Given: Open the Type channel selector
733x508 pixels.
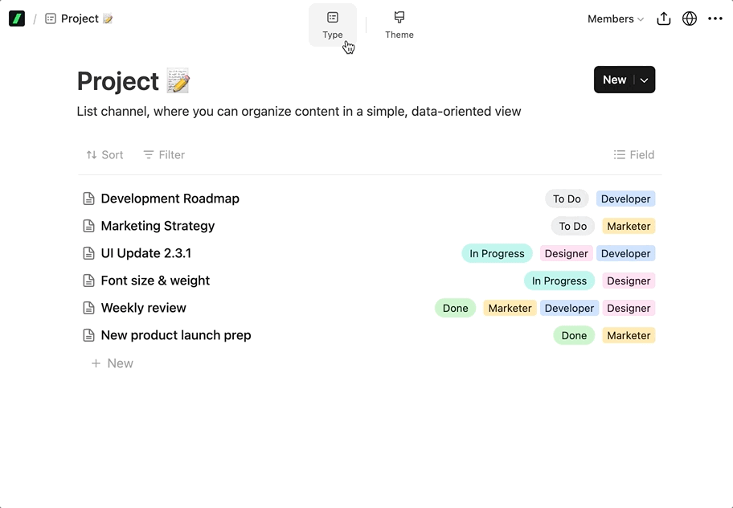Looking at the screenshot, I should pyautogui.click(x=333, y=25).
